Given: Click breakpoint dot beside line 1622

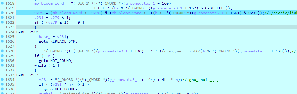Looking at the screenshot, I should pyautogui.click(x=2, y=22).
